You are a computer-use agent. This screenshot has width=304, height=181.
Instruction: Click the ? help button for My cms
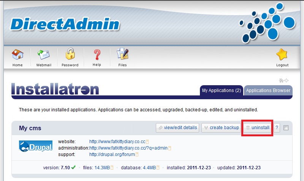[277, 128]
